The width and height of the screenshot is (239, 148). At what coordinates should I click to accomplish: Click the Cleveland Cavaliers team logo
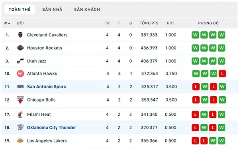(x=20, y=35)
